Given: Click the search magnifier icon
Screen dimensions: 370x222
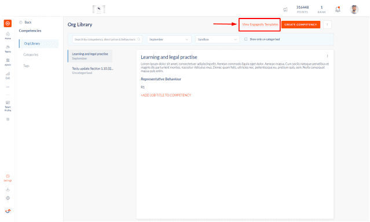Looking at the screenshot, I should tap(139, 39).
